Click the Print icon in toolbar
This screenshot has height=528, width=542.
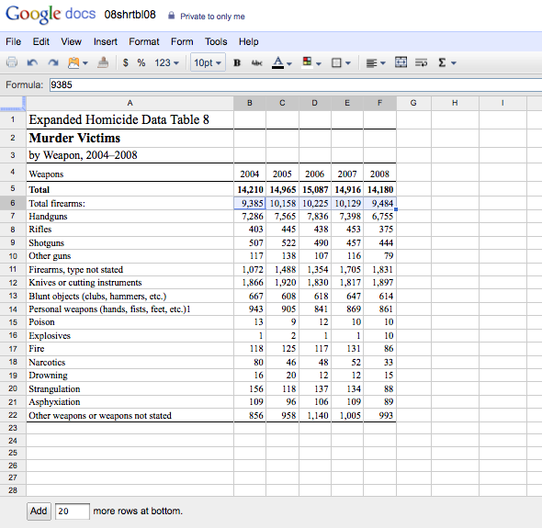pyautogui.click(x=12, y=62)
